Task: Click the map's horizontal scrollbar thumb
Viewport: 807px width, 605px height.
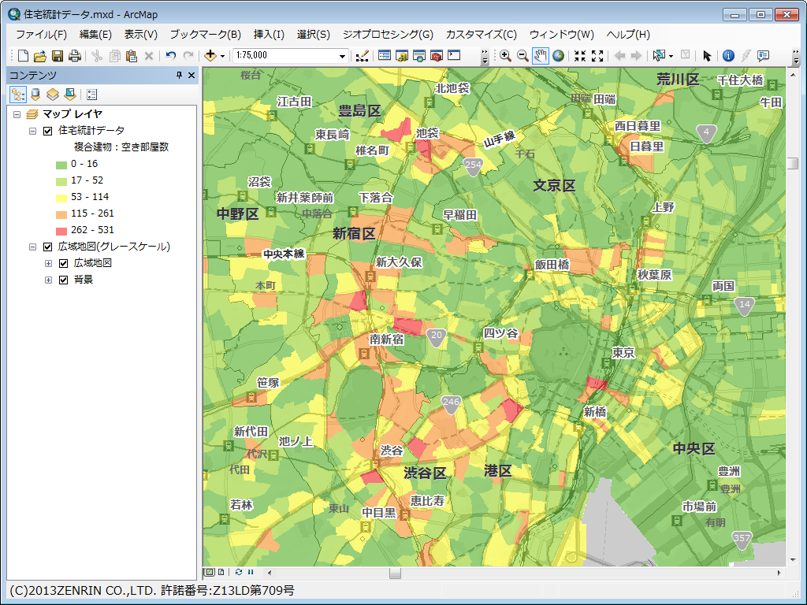Action: (x=395, y=573)
